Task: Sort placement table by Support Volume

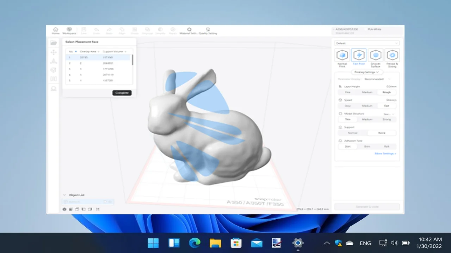Action: [x=115, y=51]
